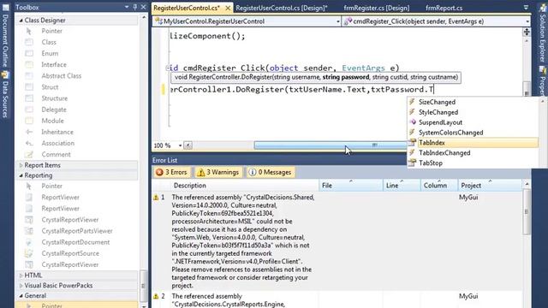Open the 100 % zoom dropdown
548x308 pixels.
[x=180, y=145]
